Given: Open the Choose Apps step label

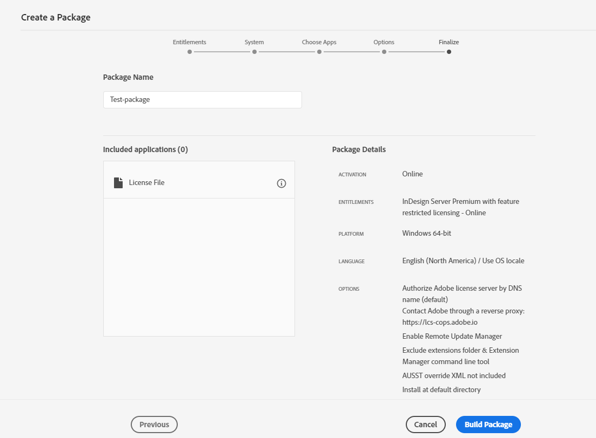Looking at the screenshot, I should tap(319, 42).
